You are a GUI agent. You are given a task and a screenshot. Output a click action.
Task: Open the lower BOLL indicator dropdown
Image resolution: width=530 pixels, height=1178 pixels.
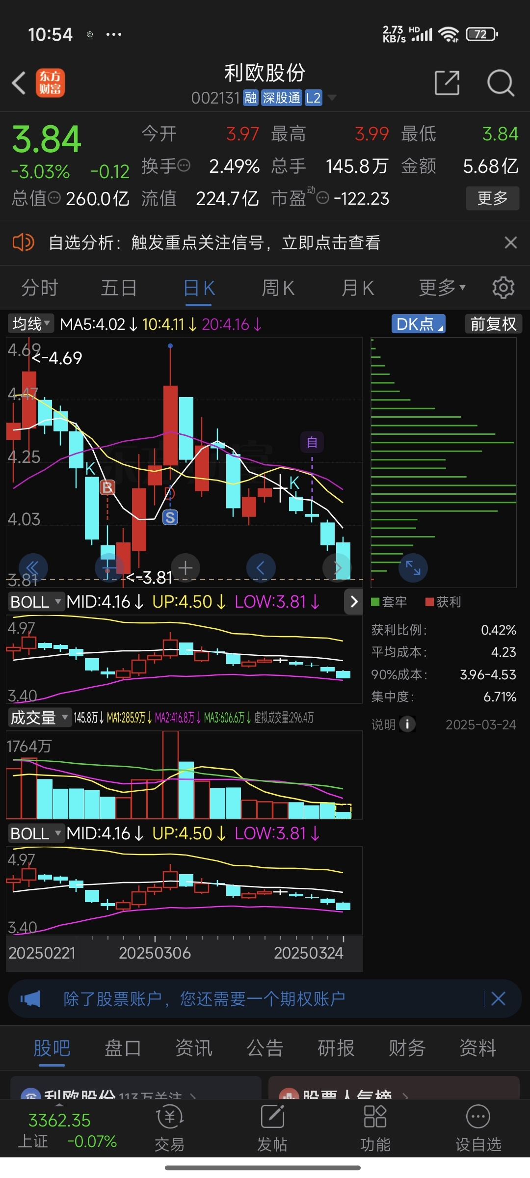[x=36, y=833]
